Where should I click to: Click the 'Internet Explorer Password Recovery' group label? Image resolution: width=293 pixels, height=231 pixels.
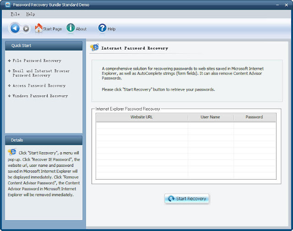tap(128, 109)
